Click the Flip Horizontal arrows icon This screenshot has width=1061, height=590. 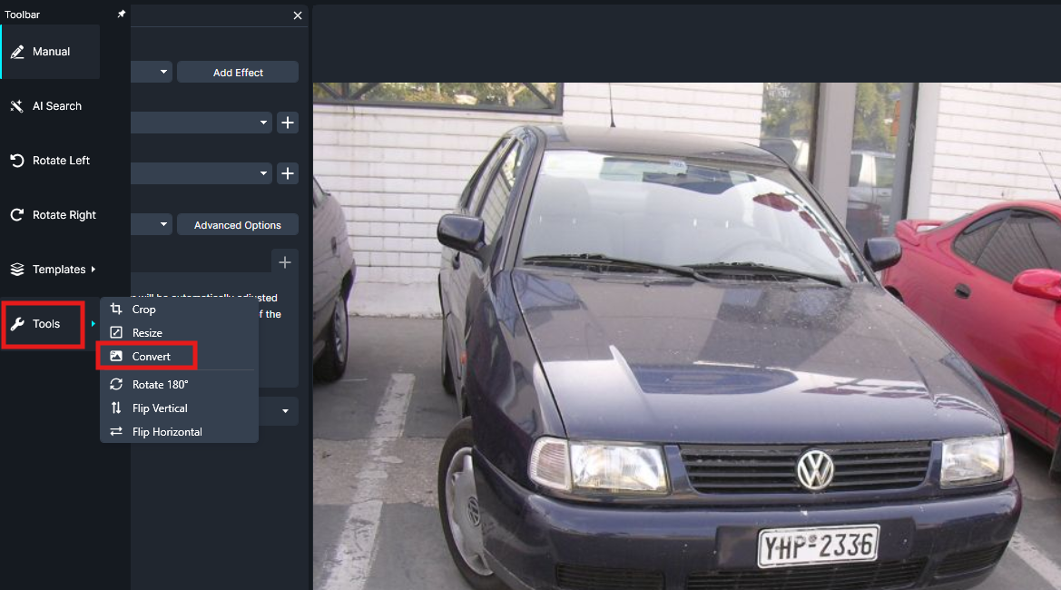tap(116, 432)
